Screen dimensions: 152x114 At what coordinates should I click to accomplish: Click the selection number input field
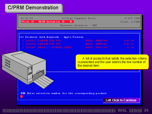22,97
